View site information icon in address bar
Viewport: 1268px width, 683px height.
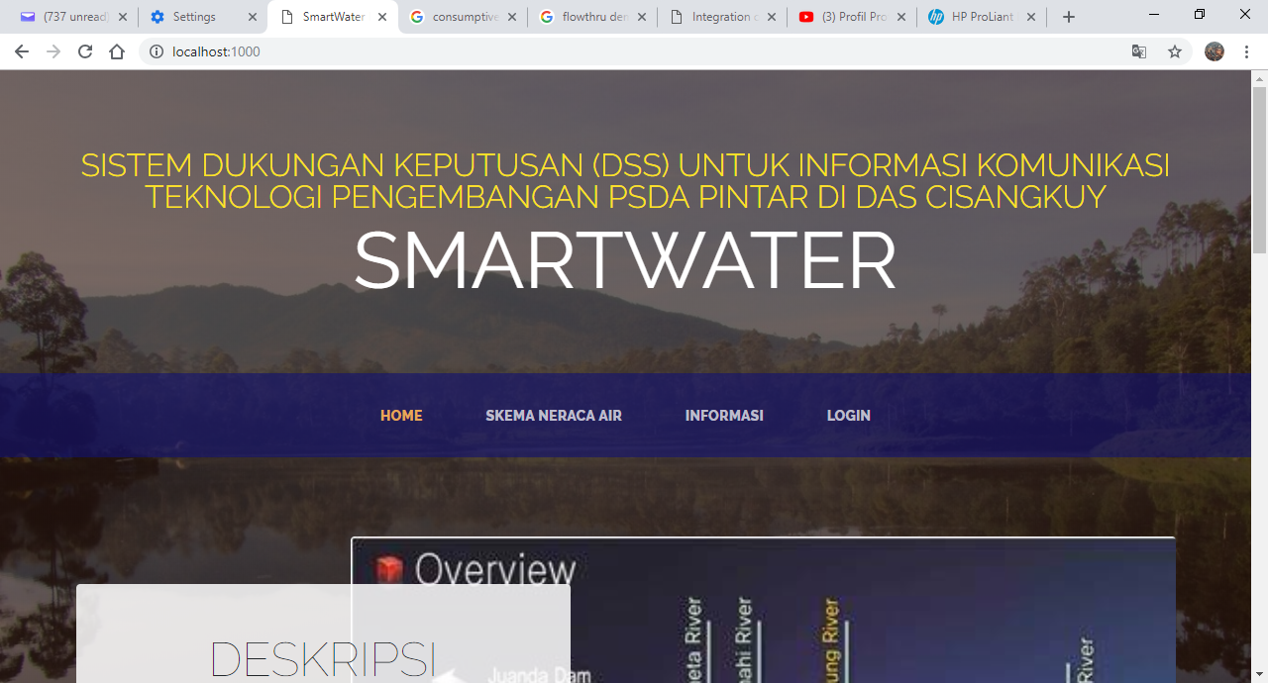157,51
